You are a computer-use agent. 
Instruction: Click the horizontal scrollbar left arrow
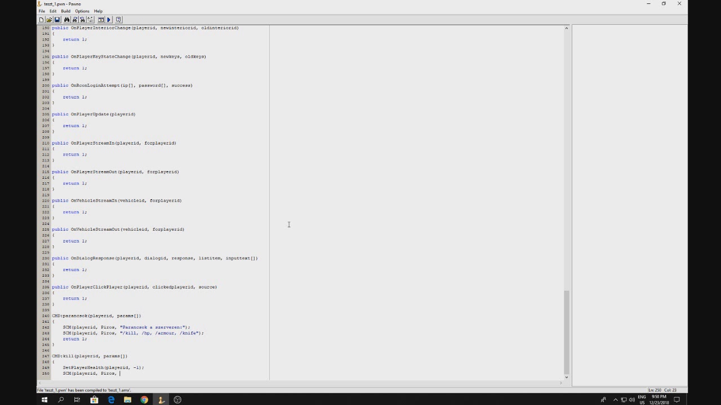pos(40,383)
